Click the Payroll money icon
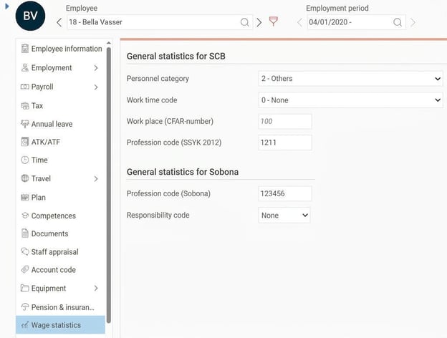447x338 pixels. [x=25, y=87]
